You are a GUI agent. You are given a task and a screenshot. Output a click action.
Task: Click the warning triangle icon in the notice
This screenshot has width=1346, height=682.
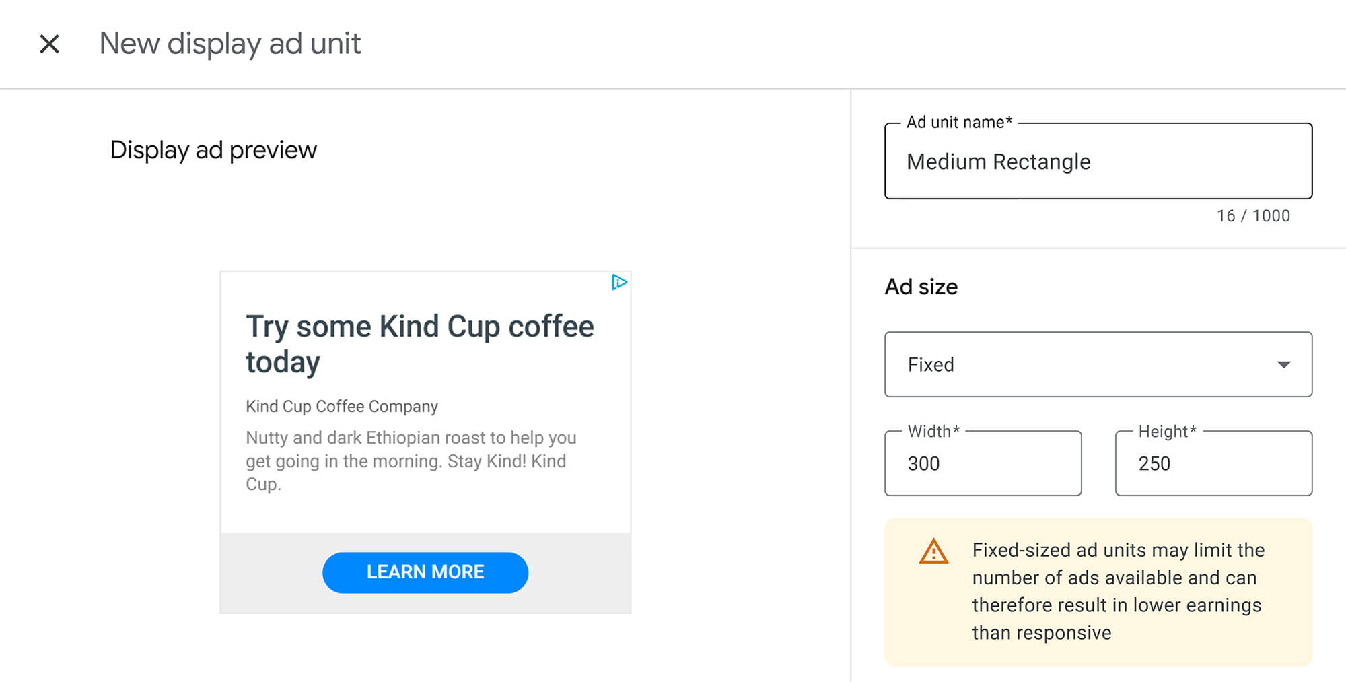933,551
